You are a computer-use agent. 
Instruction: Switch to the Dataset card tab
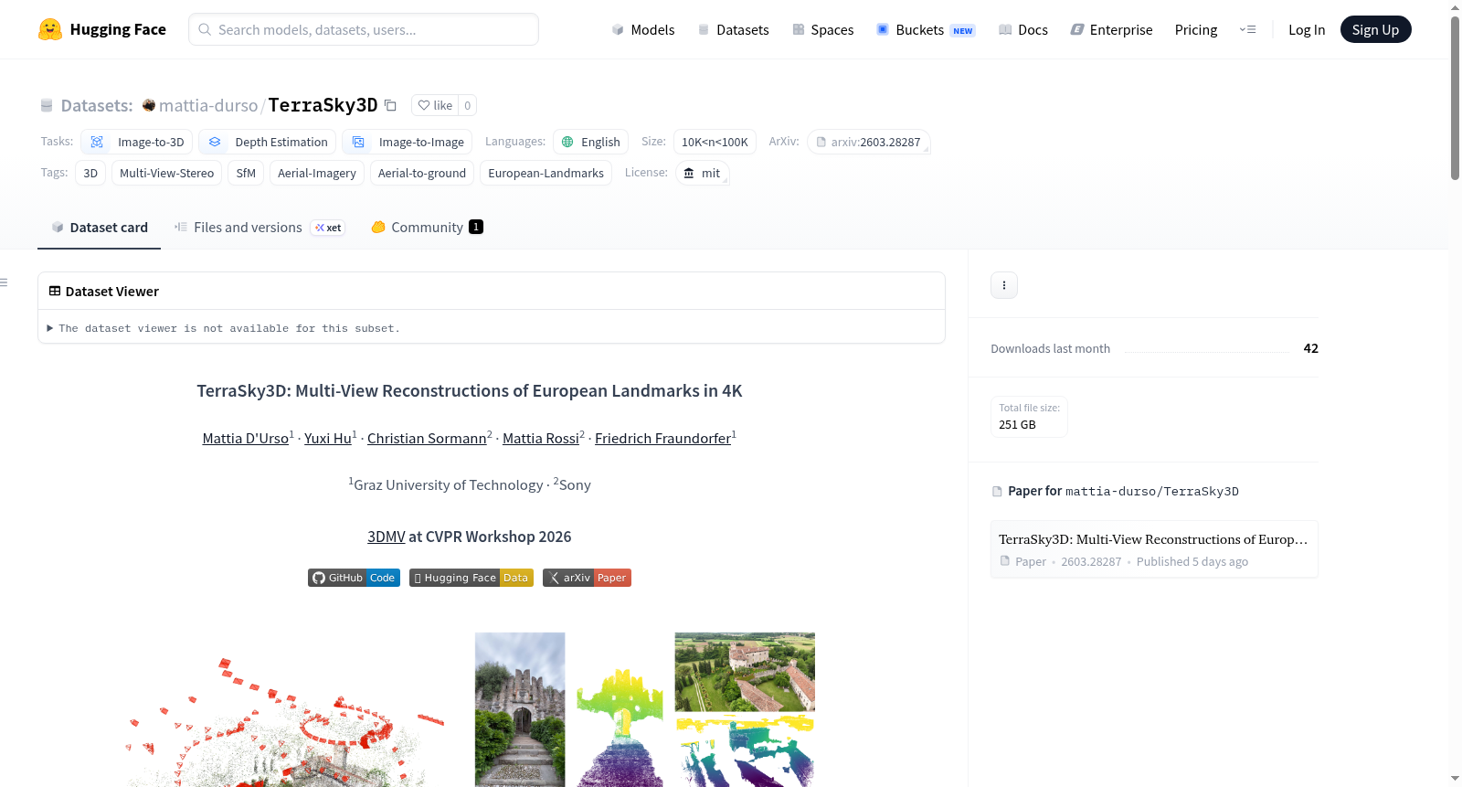[x=99, y=228]
